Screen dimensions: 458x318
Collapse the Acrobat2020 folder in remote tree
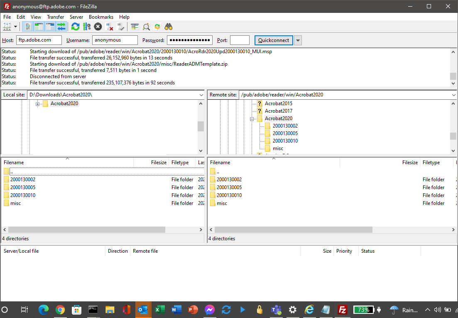coord(252,118)
